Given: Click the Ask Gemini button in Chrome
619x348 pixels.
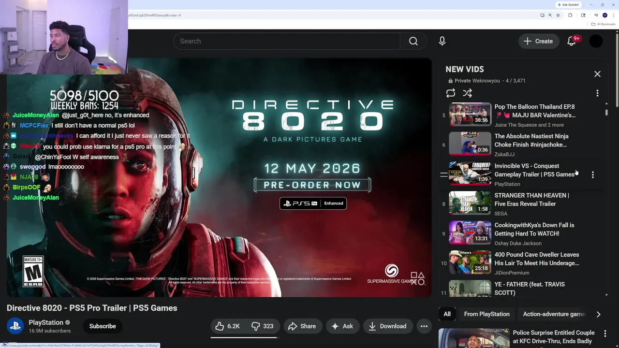Looking at the screenshot, I should pyautogui.click(x=568, y=5).
